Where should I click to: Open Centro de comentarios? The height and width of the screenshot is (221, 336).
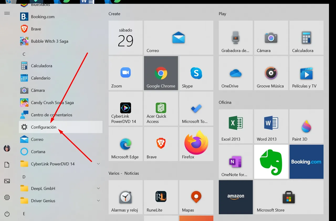click(x=61, y=115)
